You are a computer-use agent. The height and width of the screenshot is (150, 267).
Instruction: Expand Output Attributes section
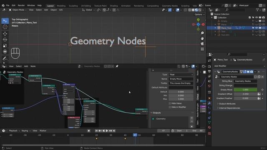pyautogui.click(x=227, y=104)
